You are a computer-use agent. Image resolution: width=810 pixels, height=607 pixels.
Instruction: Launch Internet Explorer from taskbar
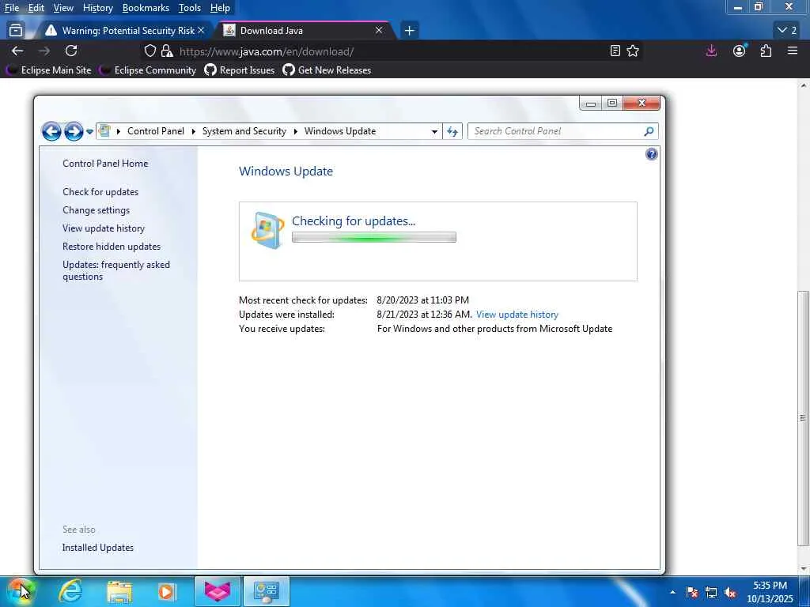(x=70, y=591)
